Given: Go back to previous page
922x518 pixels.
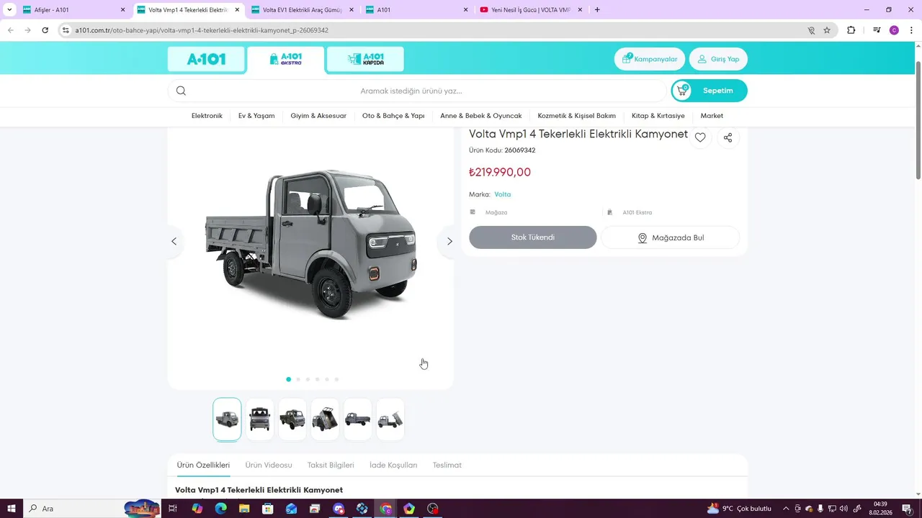Looking at the screenshot, I should (11, 30).
